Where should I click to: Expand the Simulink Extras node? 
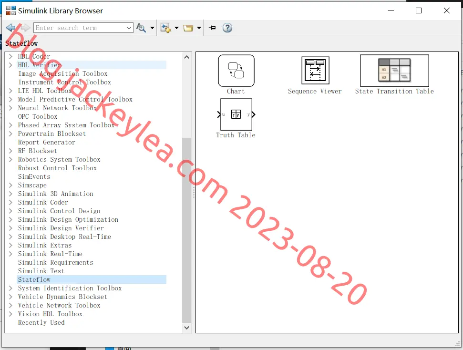click(10, 245)
